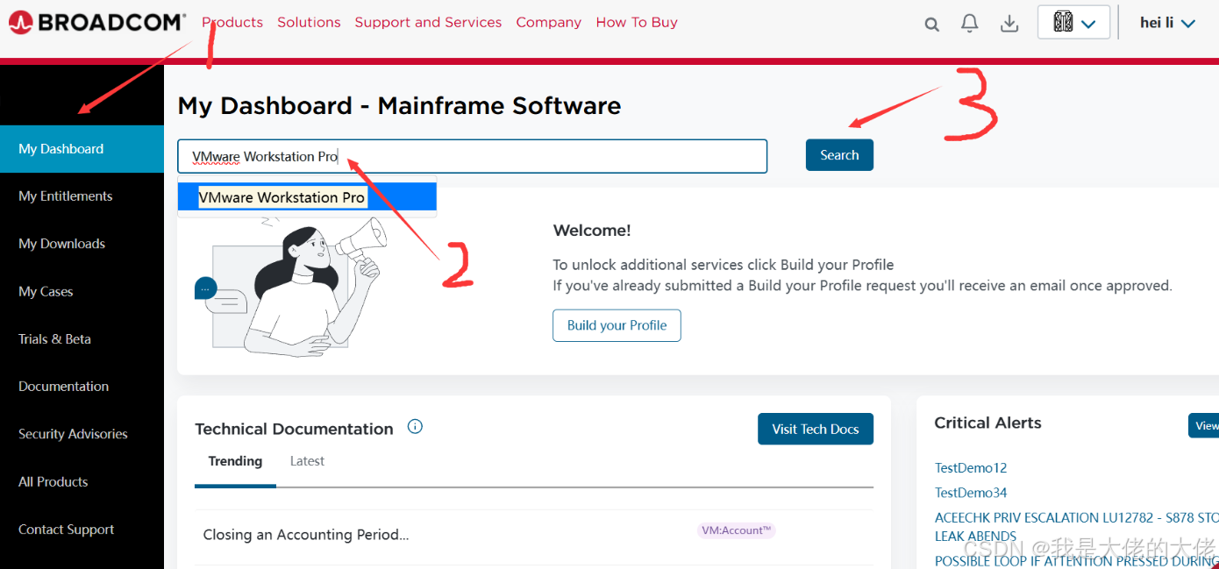Screen dimensions: 1219x569
Task: Expand the hei li user menu
Action: click(x=1167, y=23)
